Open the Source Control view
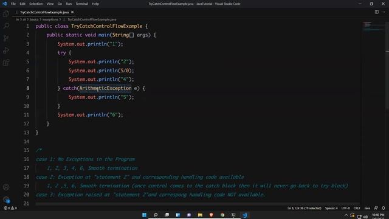This screenshot has height=219, width=389. (6, 38)
